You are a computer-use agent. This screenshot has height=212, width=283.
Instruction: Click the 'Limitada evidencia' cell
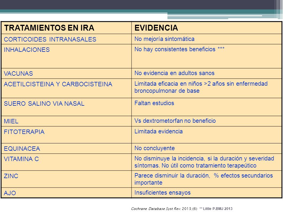coord(207,135)
